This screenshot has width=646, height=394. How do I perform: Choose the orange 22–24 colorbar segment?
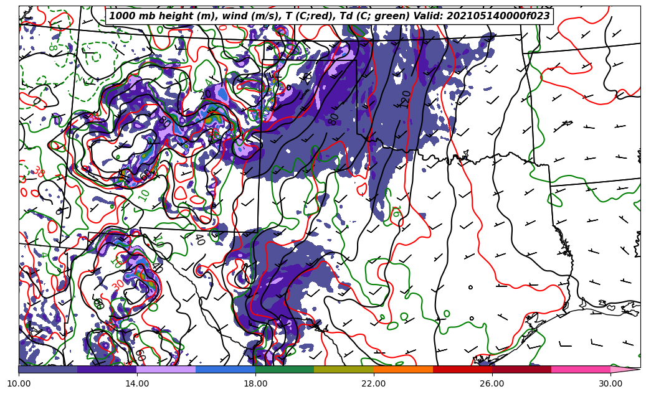tap(403, 369)
